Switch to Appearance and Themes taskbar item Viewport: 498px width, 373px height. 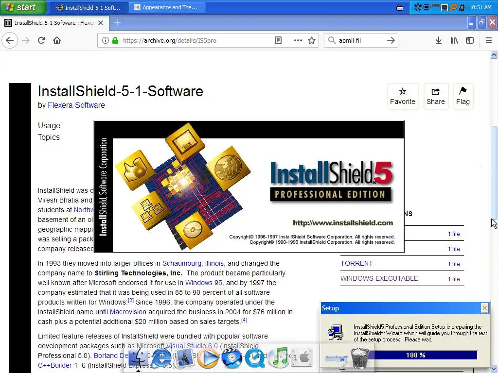point(167,7)
